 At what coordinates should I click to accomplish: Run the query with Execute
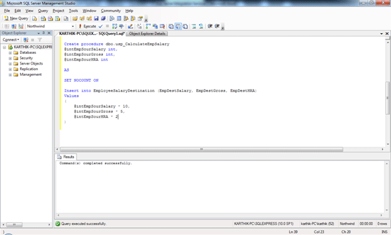click(87, 26)
